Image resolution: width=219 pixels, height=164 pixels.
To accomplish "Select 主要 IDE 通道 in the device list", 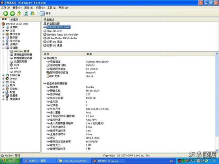I will pos(54,45).
